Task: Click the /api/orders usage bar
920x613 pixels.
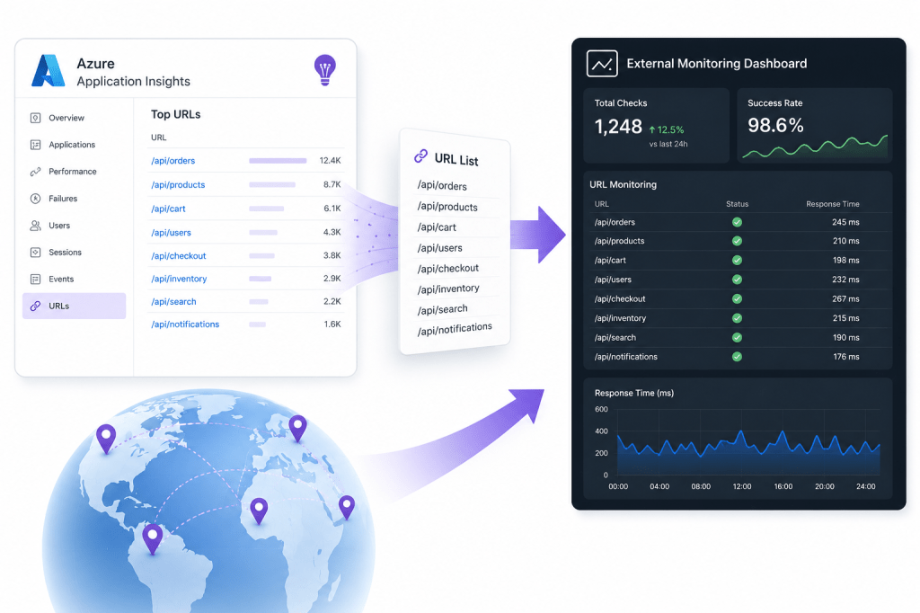Action: [278, 160]
